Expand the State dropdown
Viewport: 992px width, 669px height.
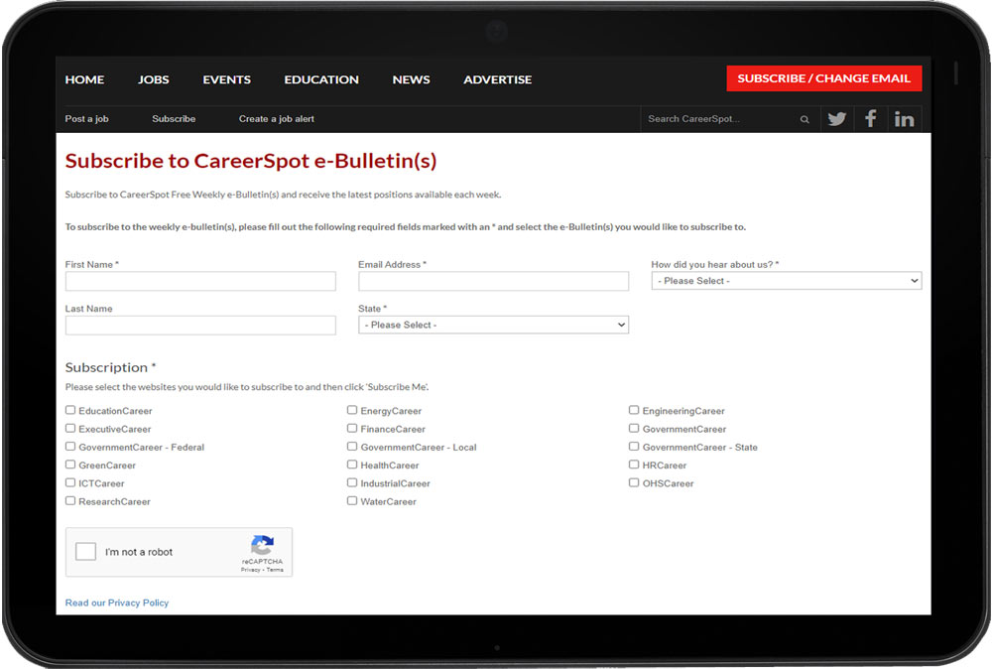pos(493,325)
